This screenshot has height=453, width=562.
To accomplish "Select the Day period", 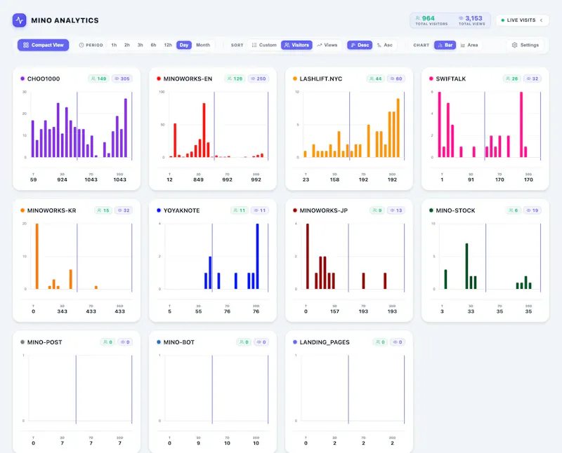I will [x=184, y=45].
